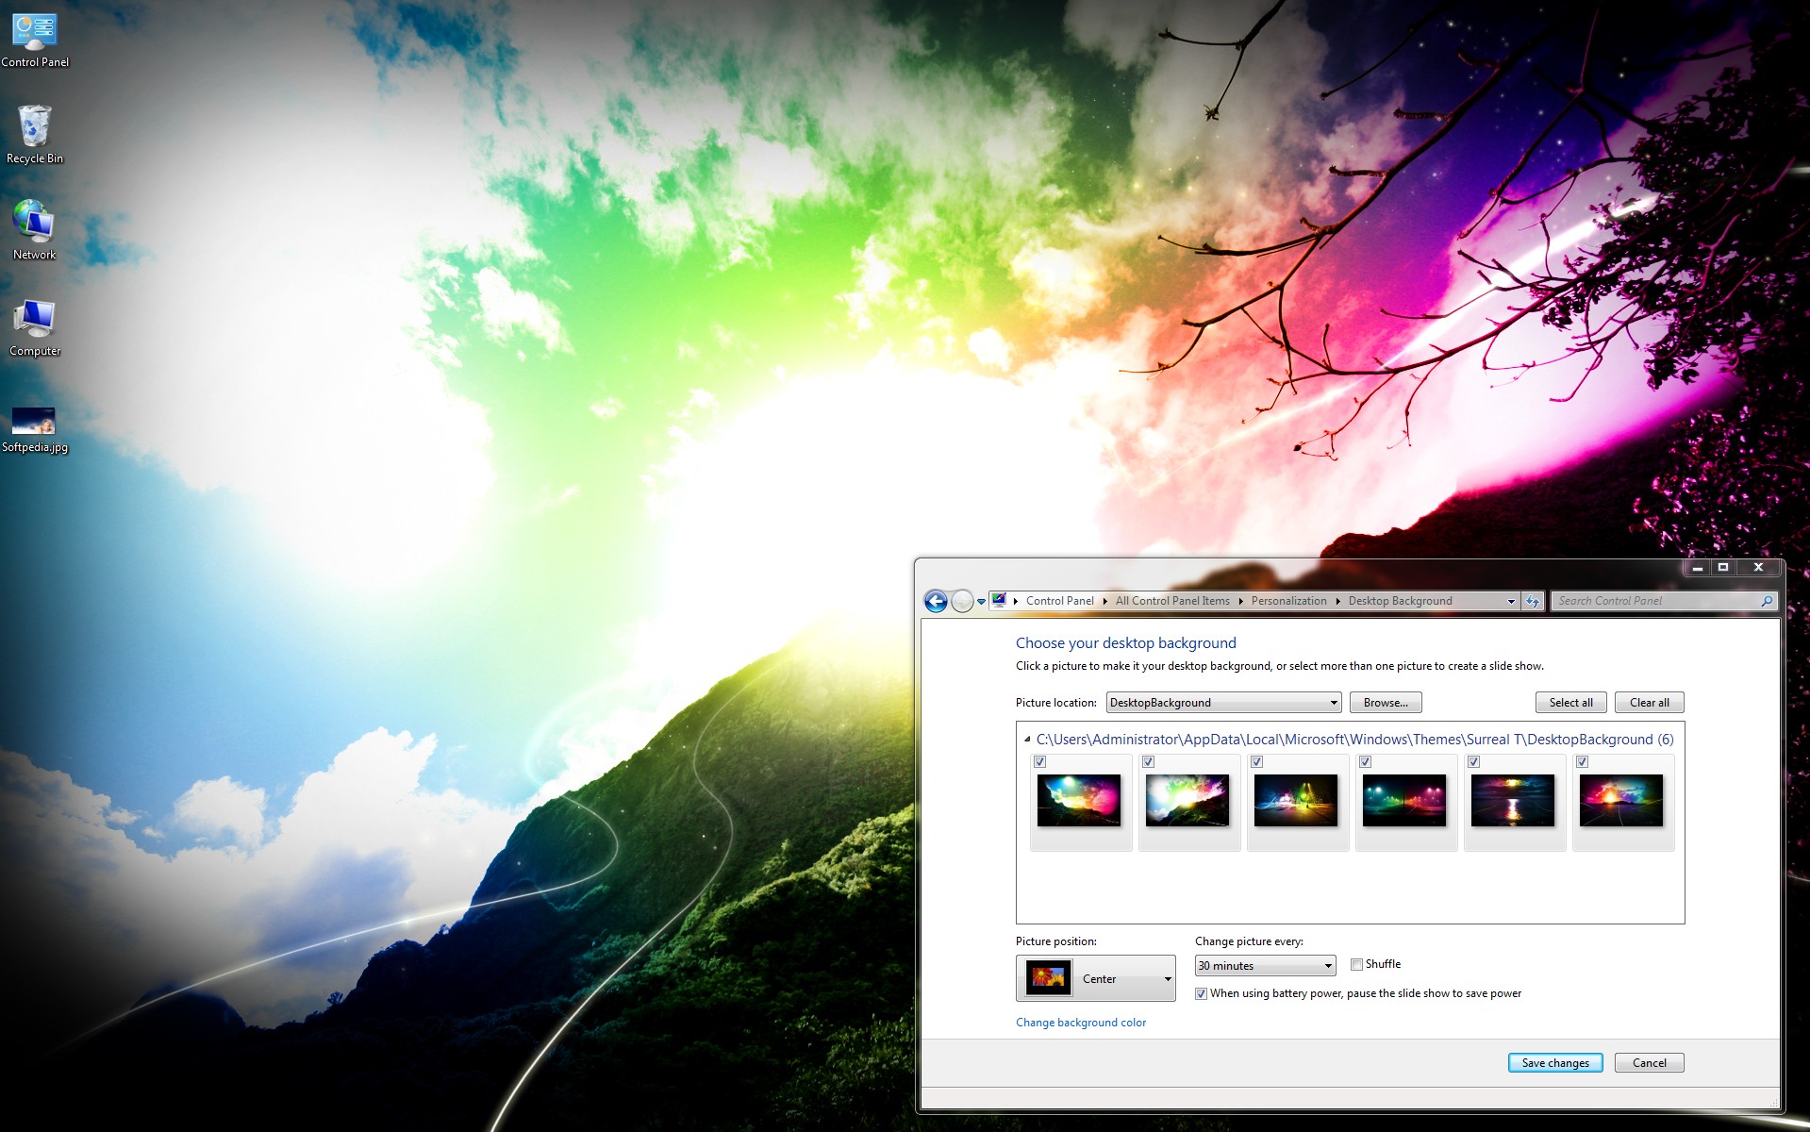Open previous locations dropdown in address bar
The width and height of the screenshot is (1810, 1132).
1511,601
